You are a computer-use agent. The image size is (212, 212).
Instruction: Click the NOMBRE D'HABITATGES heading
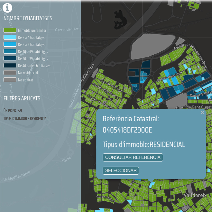tap(28, 18)
